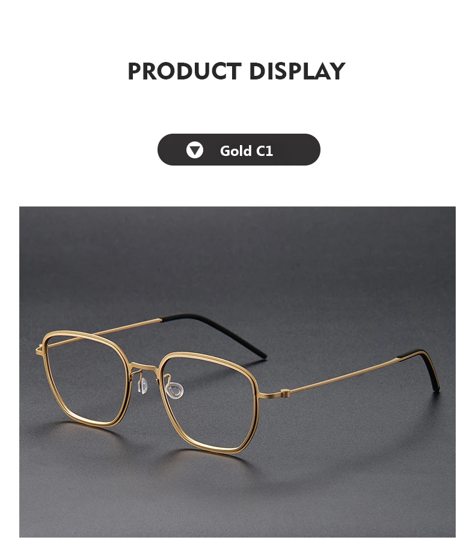
Task: Select the Gold C1 color label
Action: [247, 151]
